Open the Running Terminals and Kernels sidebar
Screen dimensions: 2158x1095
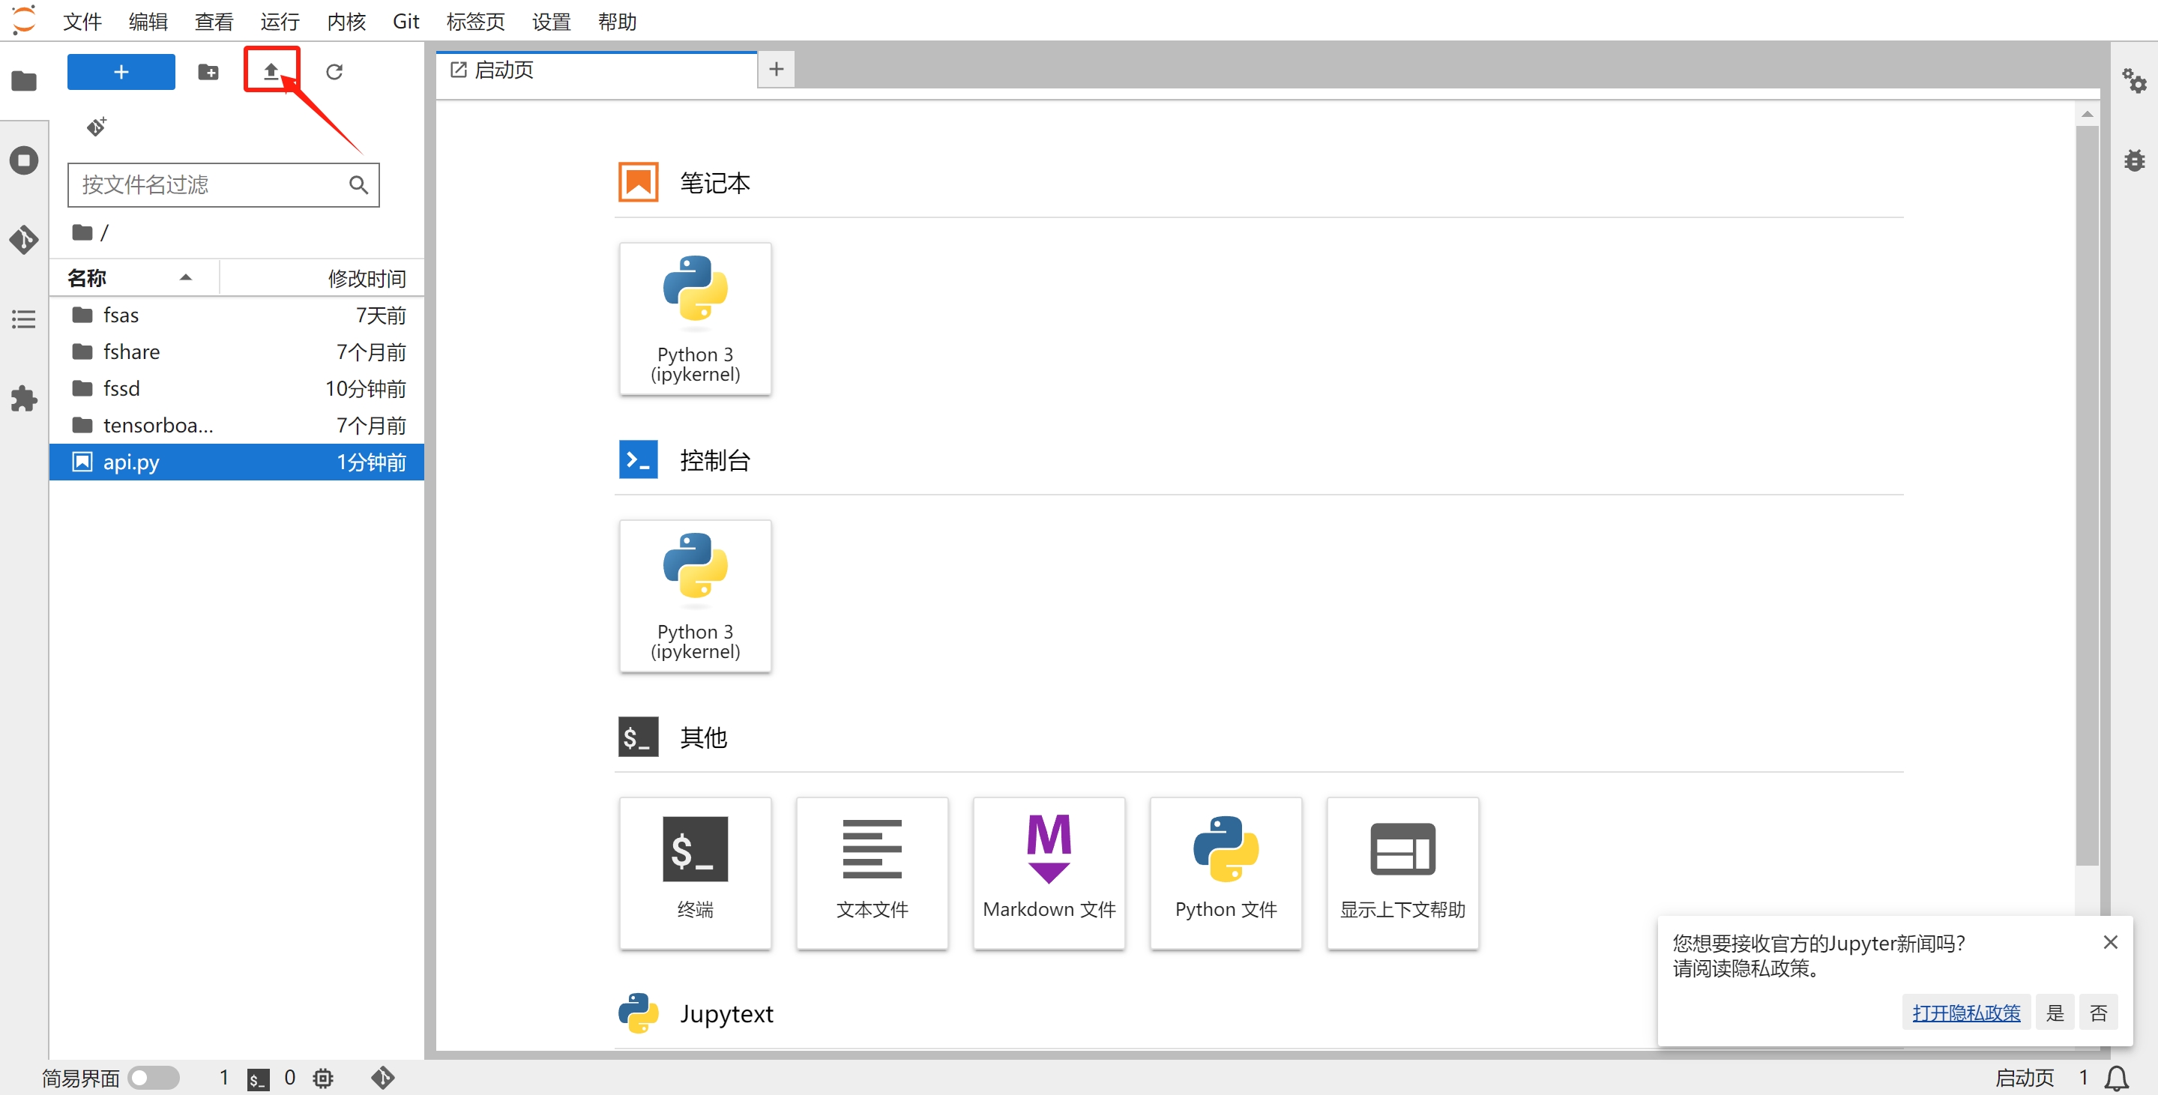(x=23, y=160)
